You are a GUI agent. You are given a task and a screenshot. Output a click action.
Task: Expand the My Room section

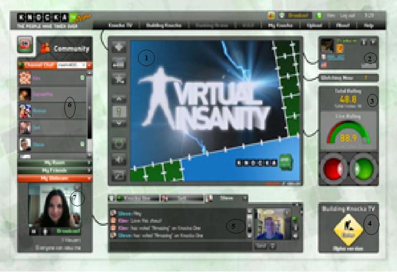click(x=55, y=163)
